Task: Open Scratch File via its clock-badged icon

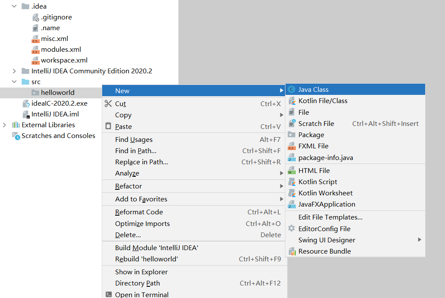Action: (293, 123)
